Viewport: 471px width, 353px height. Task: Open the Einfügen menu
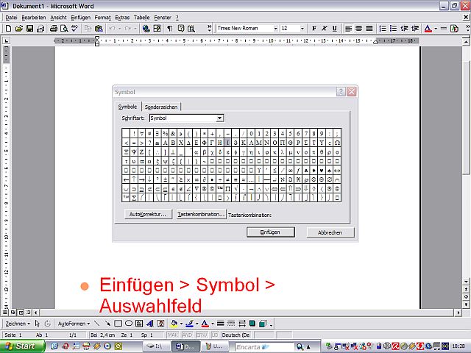click(x=80, y=17)
